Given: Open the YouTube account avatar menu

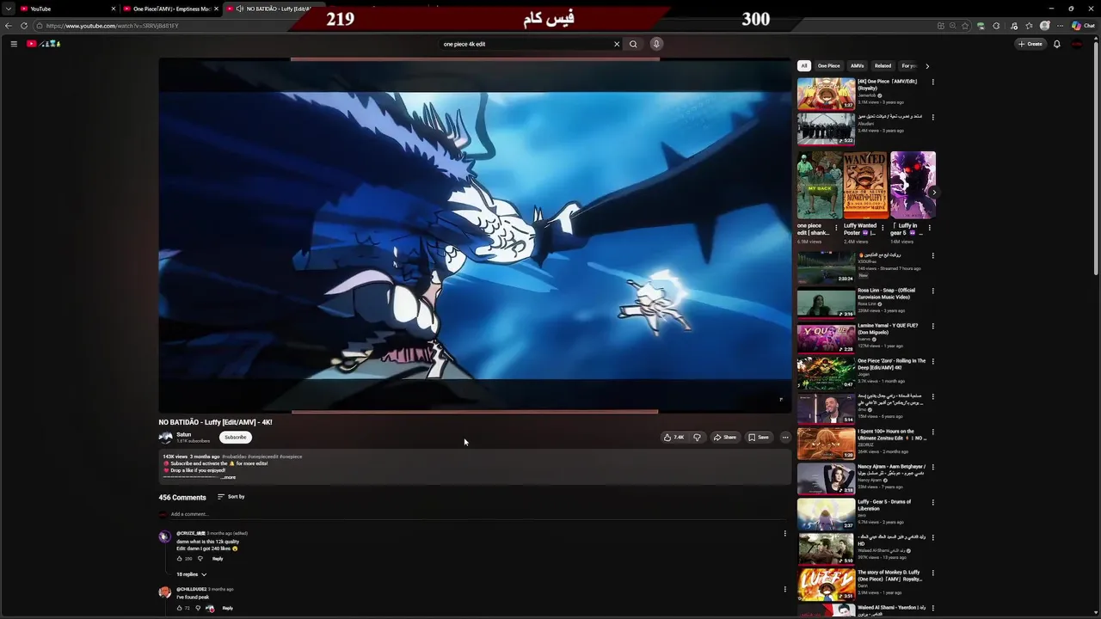Looking at the screenshot, I should (1078, 44).
